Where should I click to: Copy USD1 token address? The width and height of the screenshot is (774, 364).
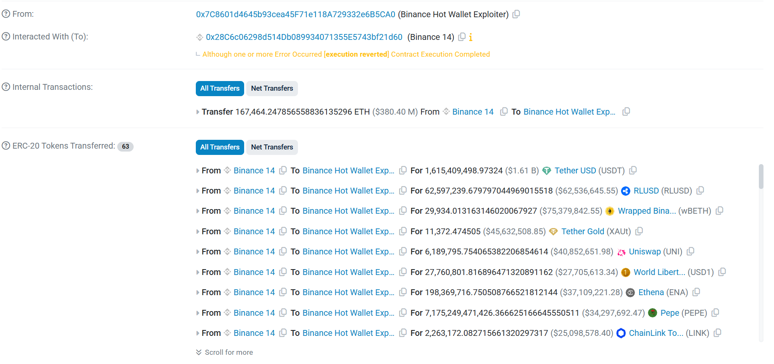[722, 272]
